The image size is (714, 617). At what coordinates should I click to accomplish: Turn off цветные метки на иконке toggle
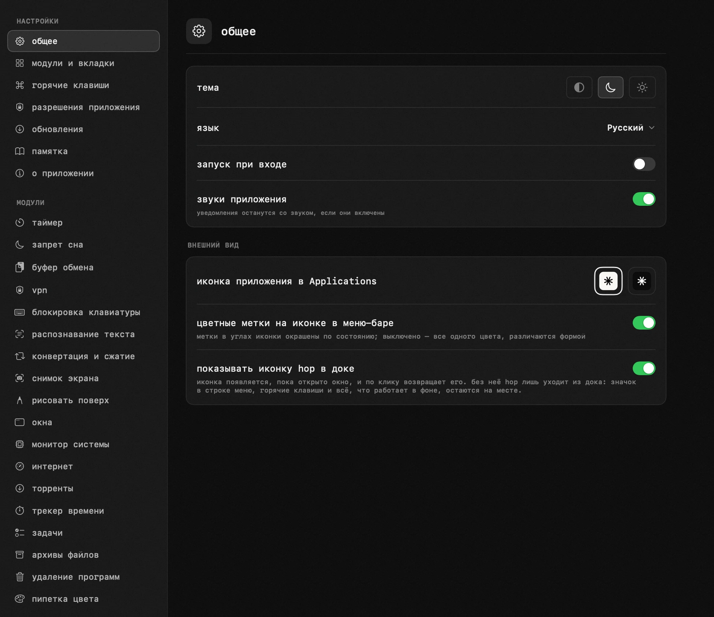(x=644, y=323)
